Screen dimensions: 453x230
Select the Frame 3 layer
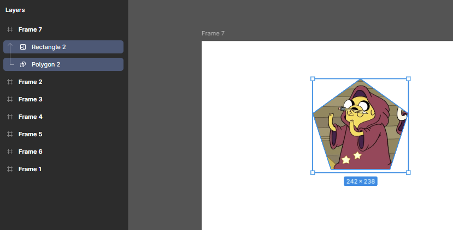click(63, 99)
